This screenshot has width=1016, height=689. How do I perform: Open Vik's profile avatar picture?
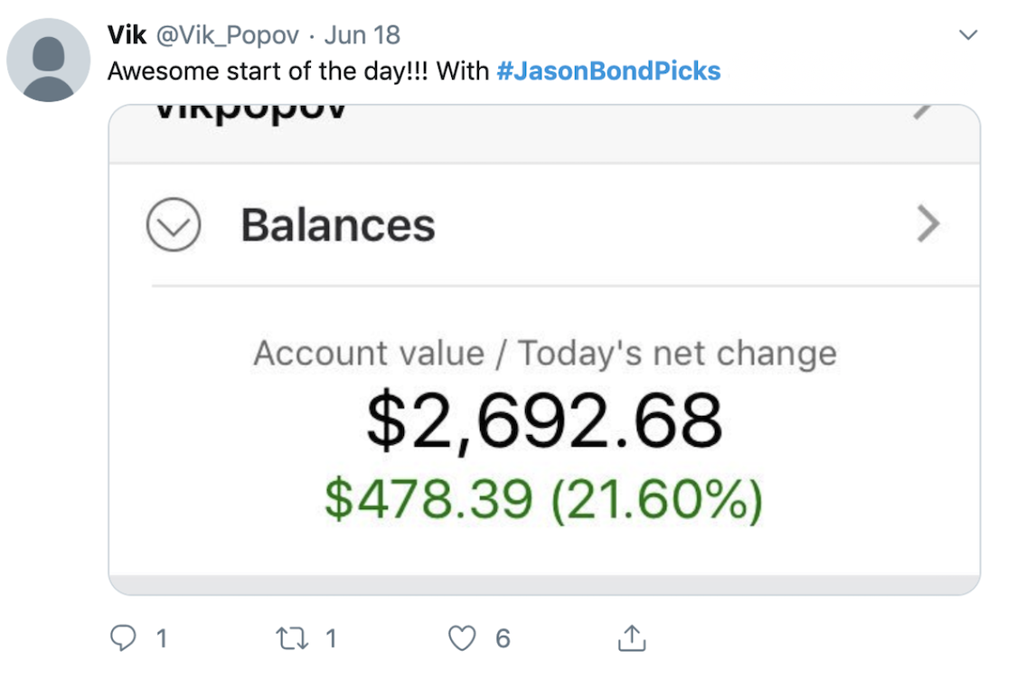(49, 60)
